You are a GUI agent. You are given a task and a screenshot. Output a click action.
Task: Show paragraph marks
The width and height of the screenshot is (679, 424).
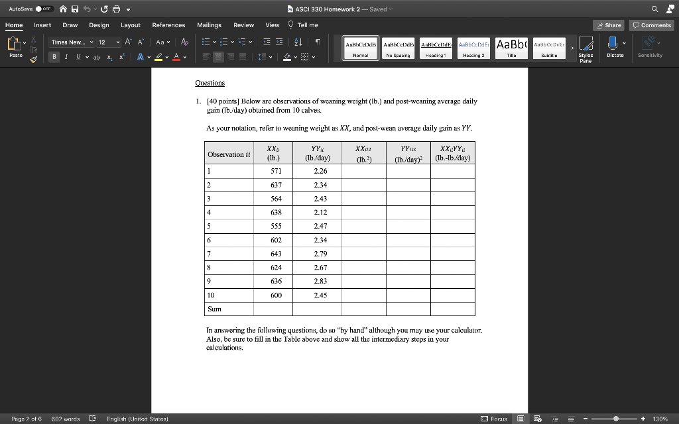(318, 41)
